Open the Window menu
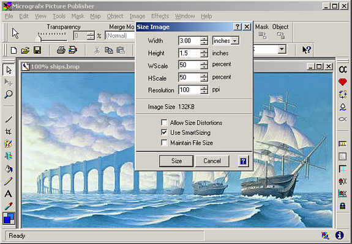The height and width of the screenshot is (244, 352). pyautogui.click(x=185, y=16)
